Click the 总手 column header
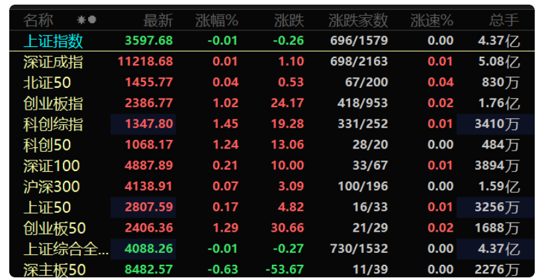 pyautogui.click(x=504, y=20)
